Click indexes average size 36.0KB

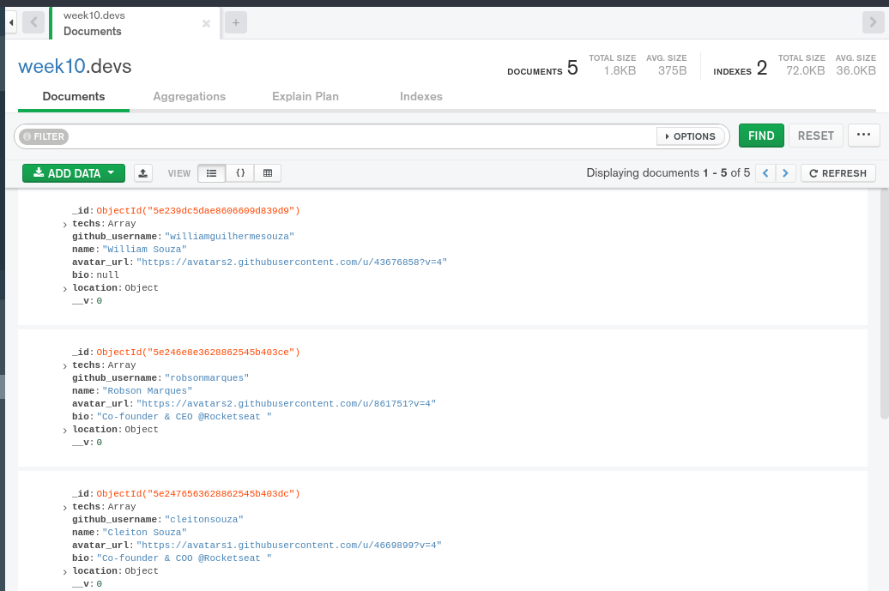click(856, 71)
